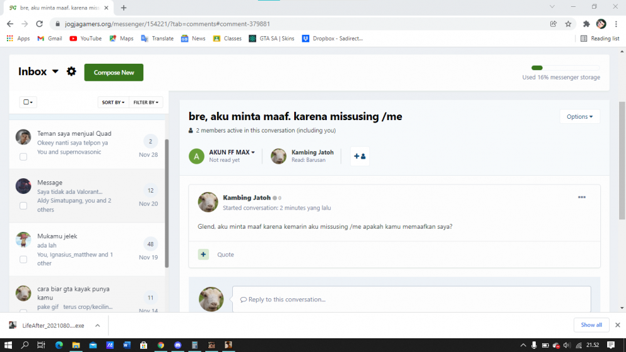Expand AKUN FF MAX participant menu
Viewport: 626px width, 352px height.
(x=253, y=153)
